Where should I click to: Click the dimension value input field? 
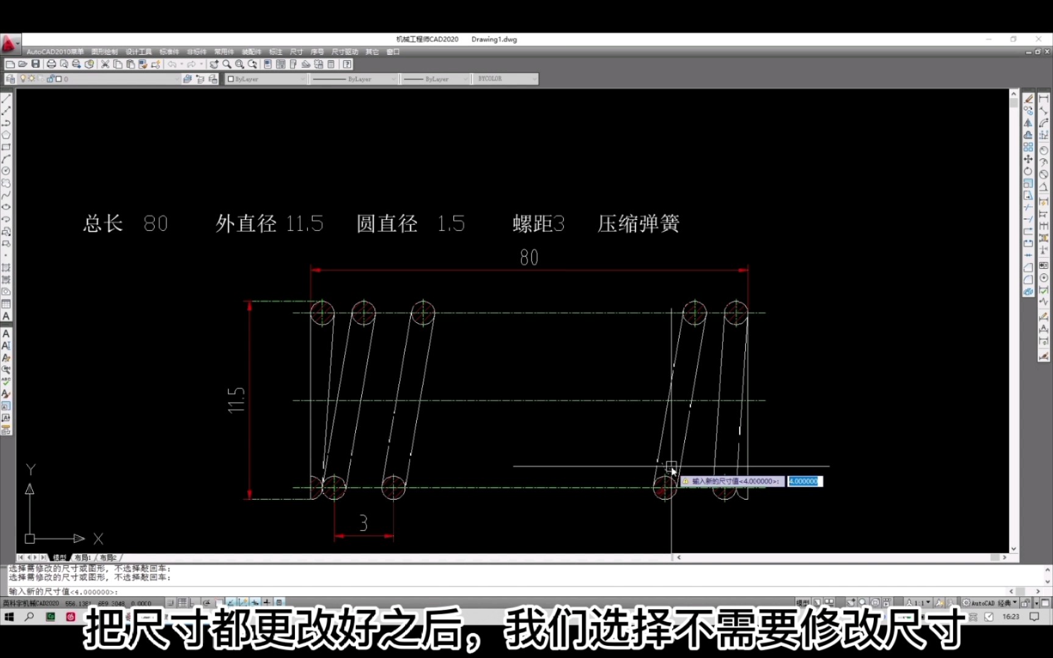pos(805,481)
